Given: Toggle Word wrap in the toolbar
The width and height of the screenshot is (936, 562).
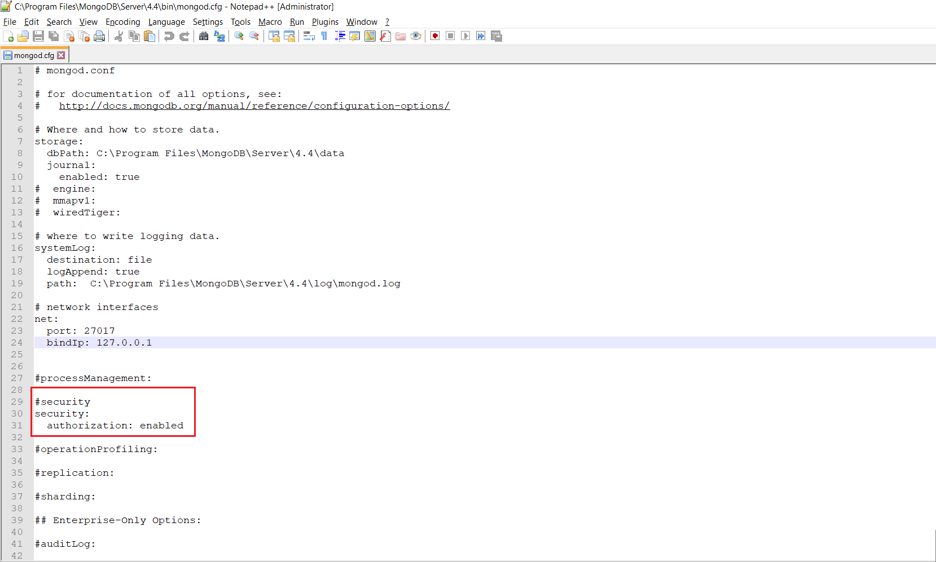Looking at the screenshot, I should coord(309,36).
